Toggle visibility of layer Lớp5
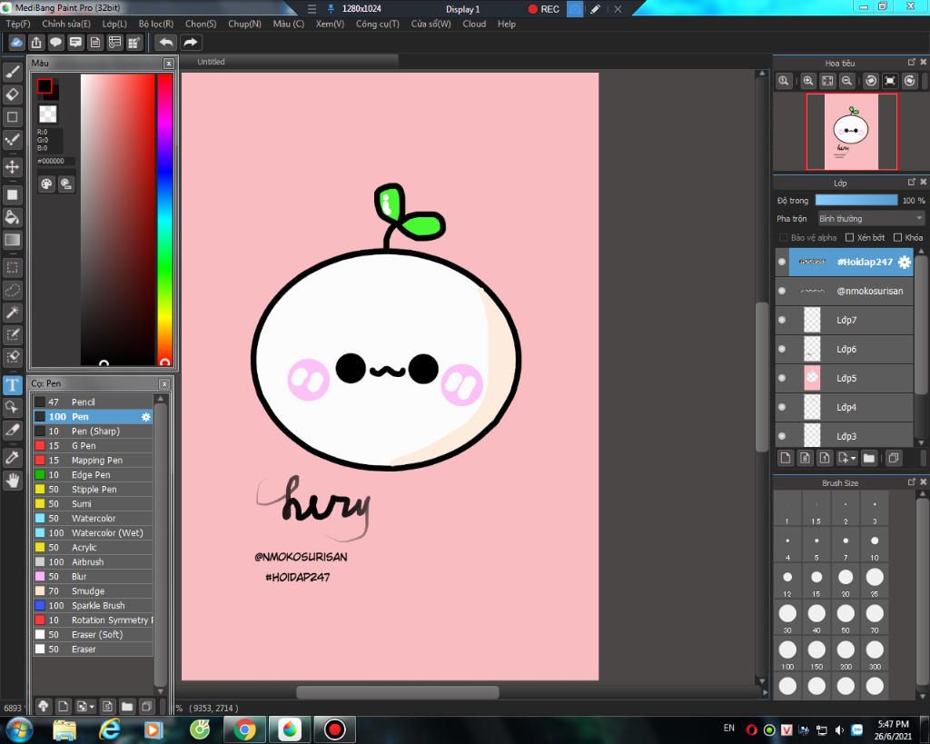Screen dimensions: 930x744 782,378
